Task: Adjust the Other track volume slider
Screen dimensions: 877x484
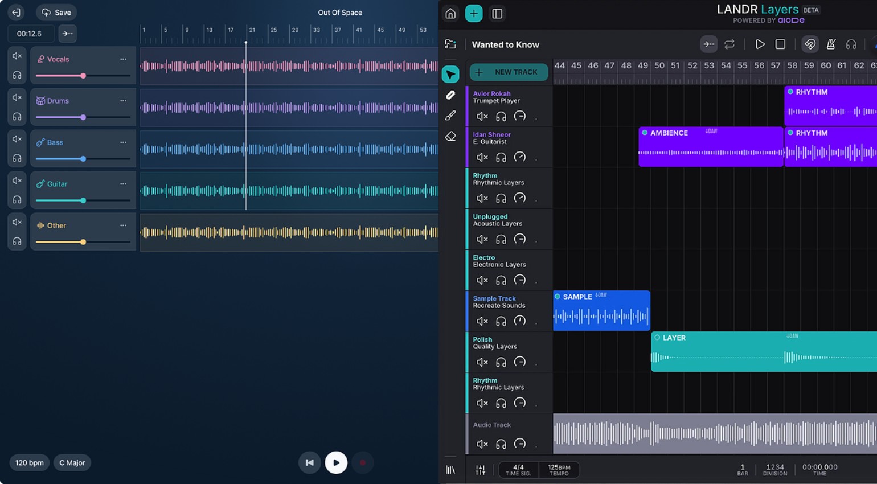Action: pyautogui.click(x=83, y=242)
